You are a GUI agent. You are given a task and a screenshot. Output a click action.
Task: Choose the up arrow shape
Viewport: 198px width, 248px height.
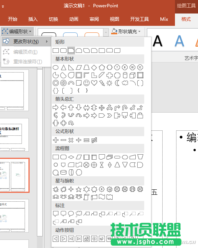click(x=71, y=108)
